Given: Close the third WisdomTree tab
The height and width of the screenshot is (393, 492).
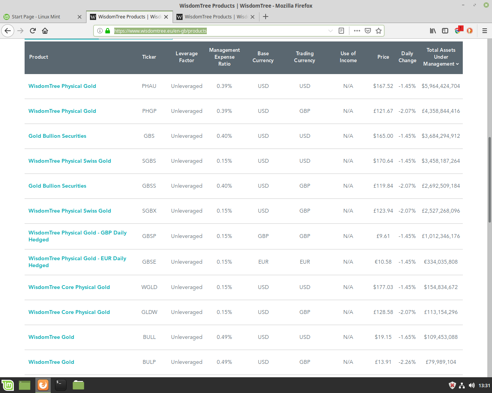Looking at the screenshot, I should [x=253, y=17].
